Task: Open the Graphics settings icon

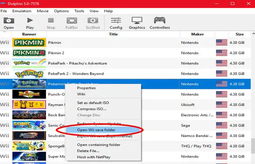Action: [137, 20]
